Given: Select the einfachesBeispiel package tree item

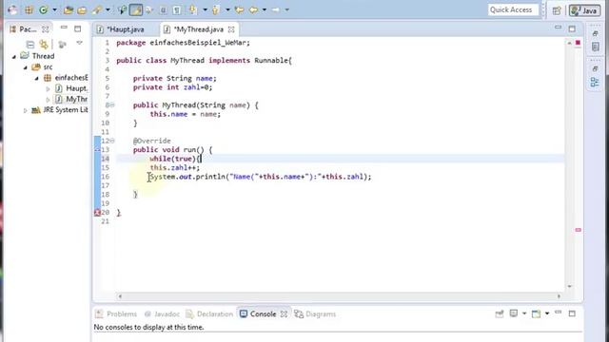Looking at the screenshot, I should point(66,78).
